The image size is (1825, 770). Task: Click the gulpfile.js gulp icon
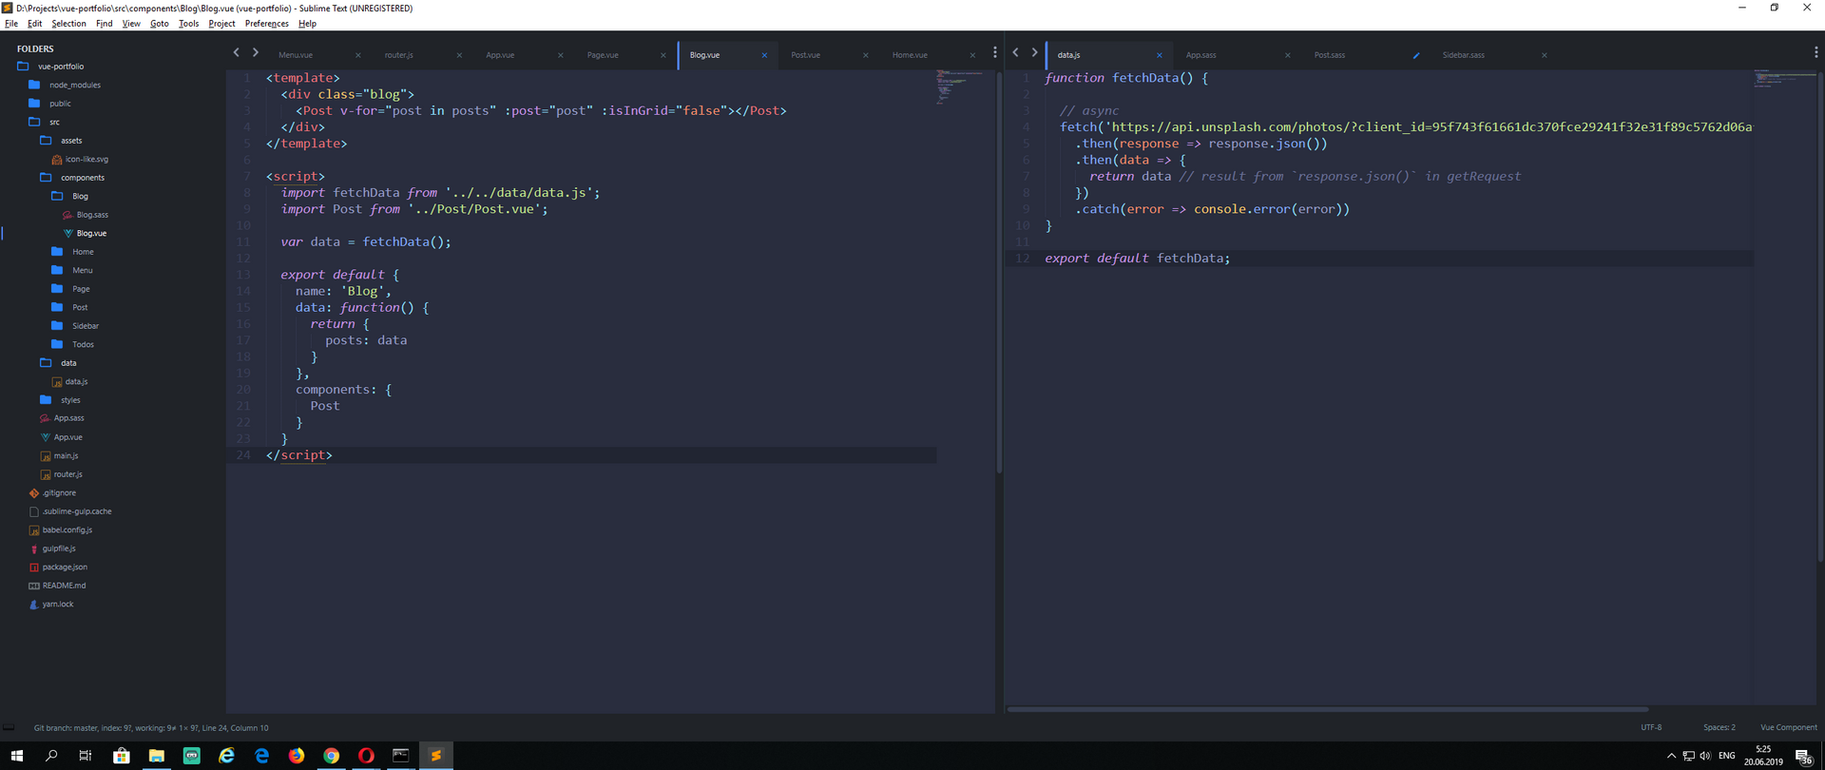(34, 549)
